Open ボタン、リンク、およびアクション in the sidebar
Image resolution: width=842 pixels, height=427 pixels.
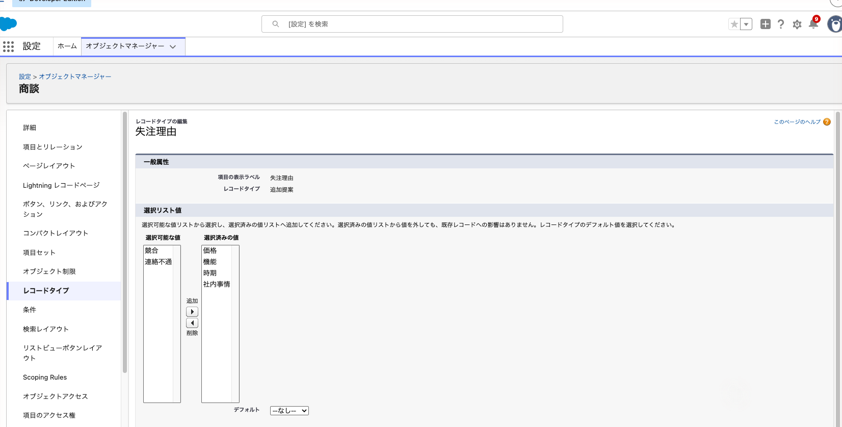[64, 209]
